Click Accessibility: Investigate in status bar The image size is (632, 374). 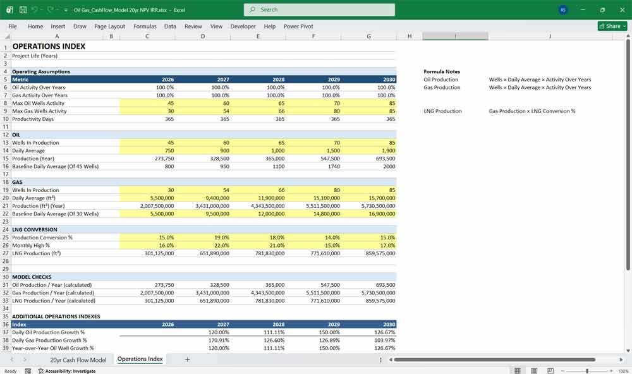[x=67, y=371]
